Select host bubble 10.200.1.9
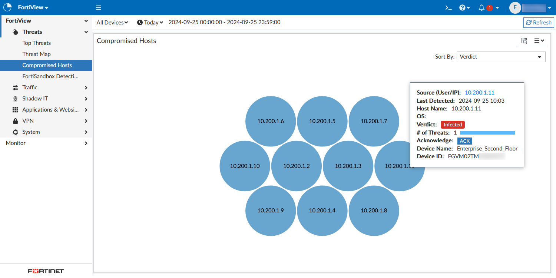The image size is (556, 278). [x=271, y=211]
